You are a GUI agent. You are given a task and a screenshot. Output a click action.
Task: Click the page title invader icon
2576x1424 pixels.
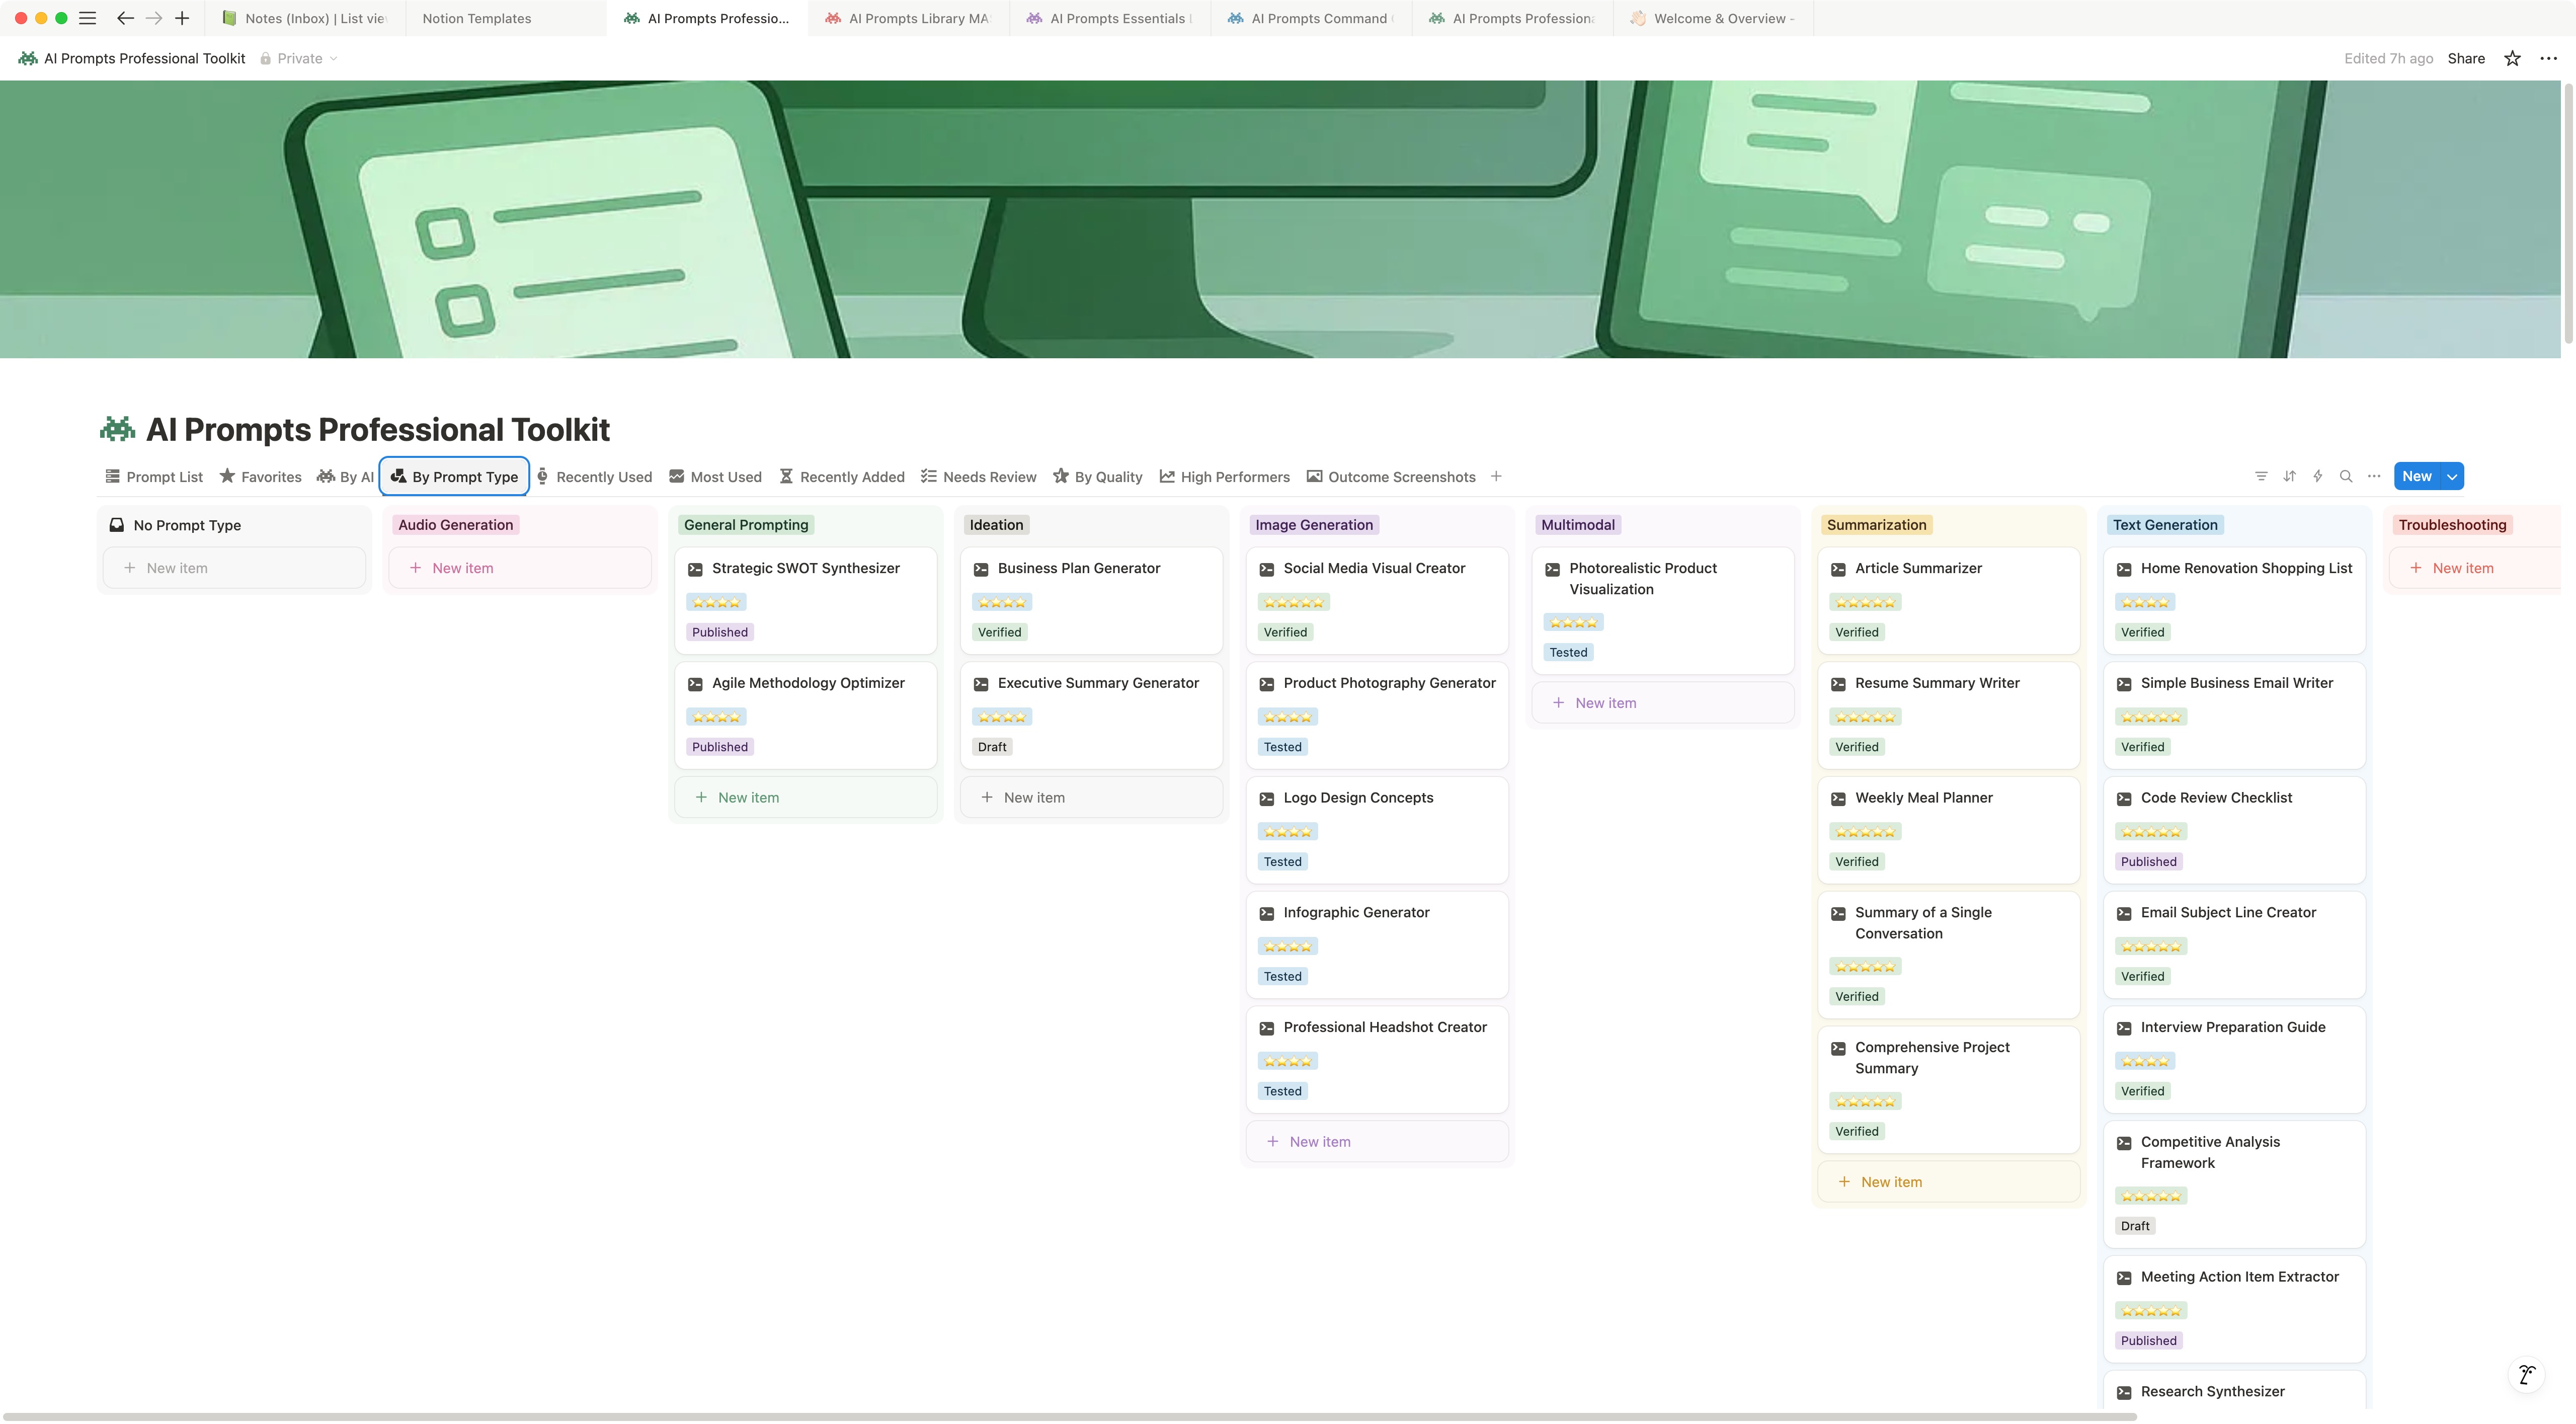point(117,429)
